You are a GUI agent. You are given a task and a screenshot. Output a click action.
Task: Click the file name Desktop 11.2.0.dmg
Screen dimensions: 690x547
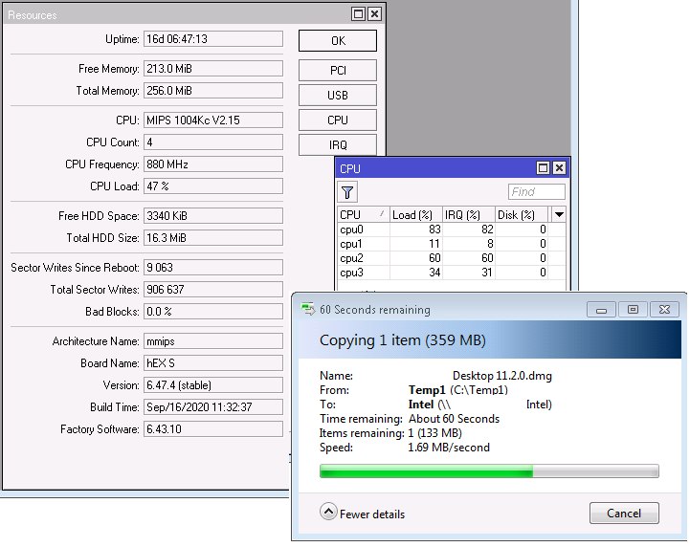[x=502, y=376]
